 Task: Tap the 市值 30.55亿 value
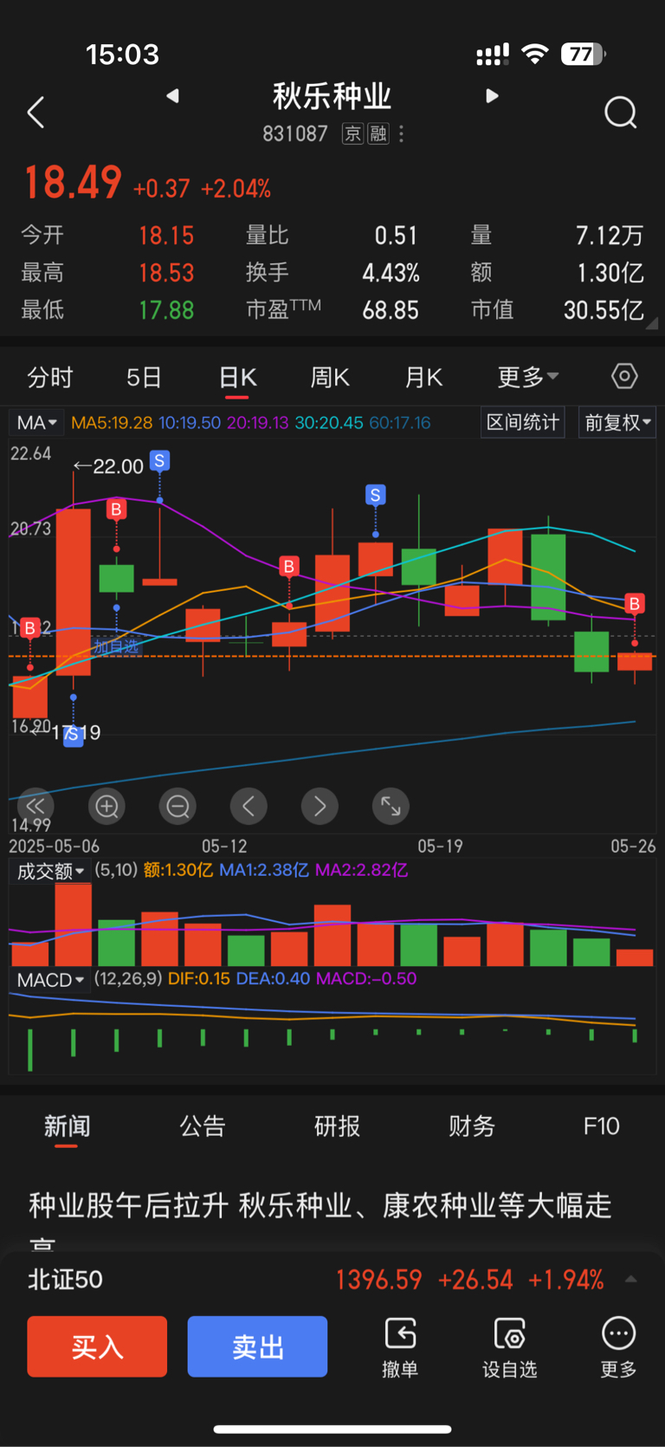coord(604,310)
